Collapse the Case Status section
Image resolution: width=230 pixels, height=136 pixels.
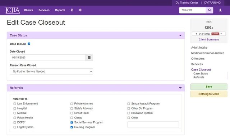(180, 35)
